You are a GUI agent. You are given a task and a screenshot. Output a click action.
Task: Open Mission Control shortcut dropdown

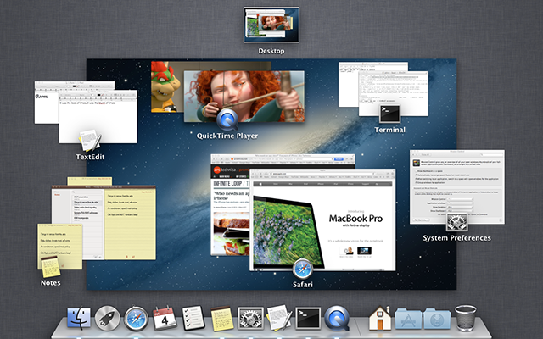[x=460, y=199]
